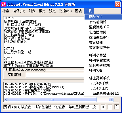Click the 3.02.02 version heading

pos(9,18)
